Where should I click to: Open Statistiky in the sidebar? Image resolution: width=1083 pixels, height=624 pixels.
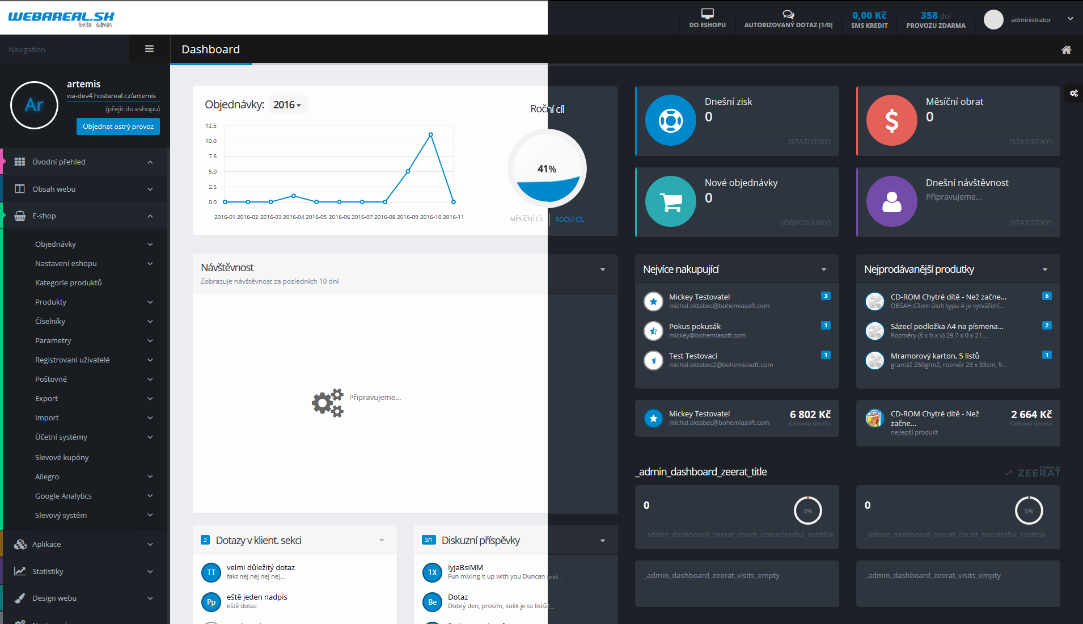pos(48,571)
